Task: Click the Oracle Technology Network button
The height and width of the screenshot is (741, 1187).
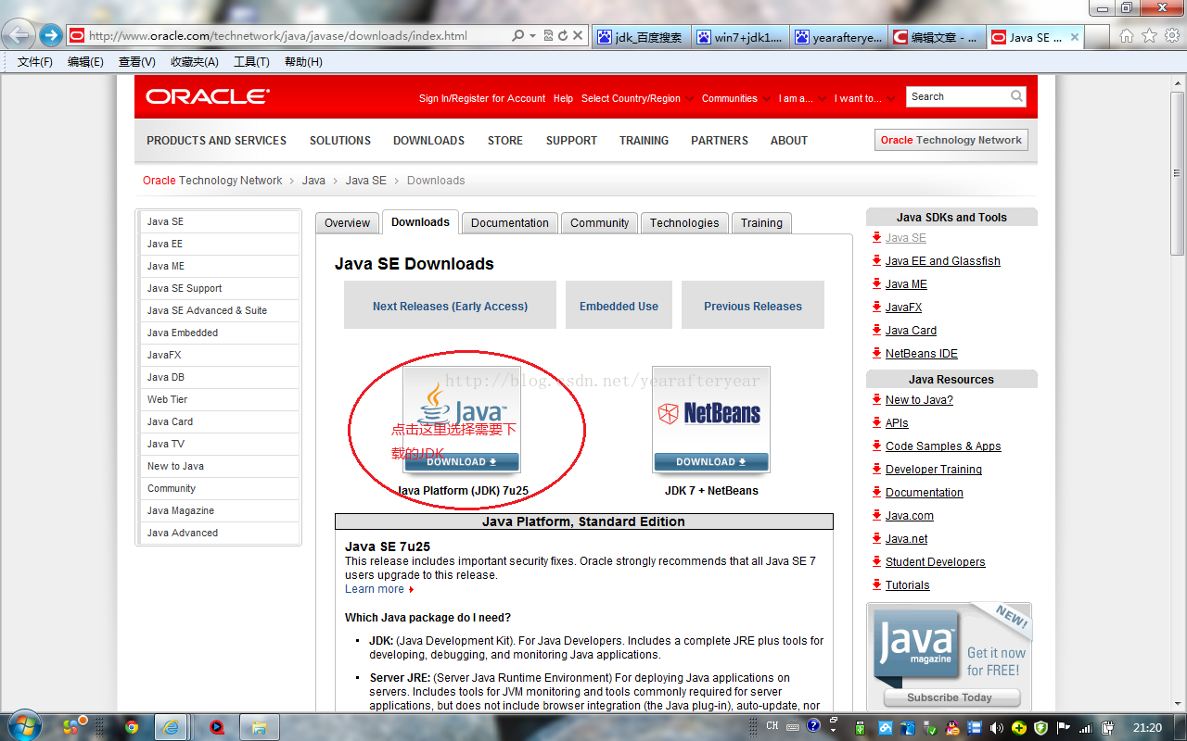Action: point(951,140)
